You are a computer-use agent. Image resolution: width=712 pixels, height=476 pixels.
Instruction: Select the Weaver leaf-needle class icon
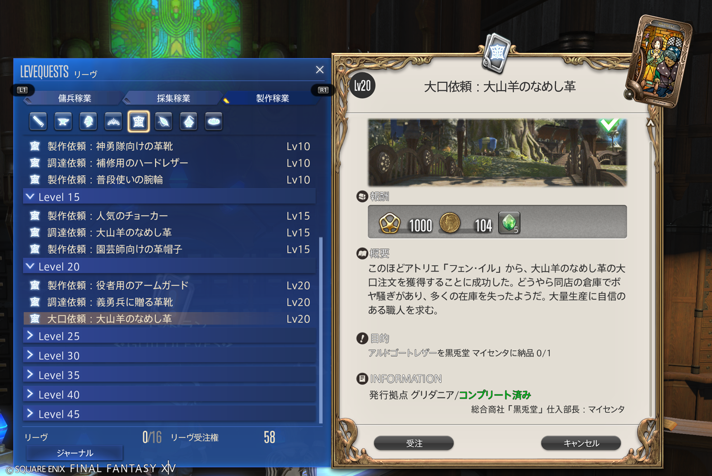[164, 121]
